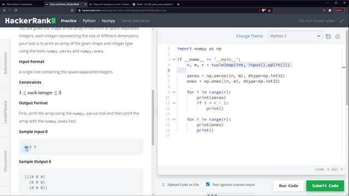Click the code editor vertical scrollbar

tap(347, 68)
